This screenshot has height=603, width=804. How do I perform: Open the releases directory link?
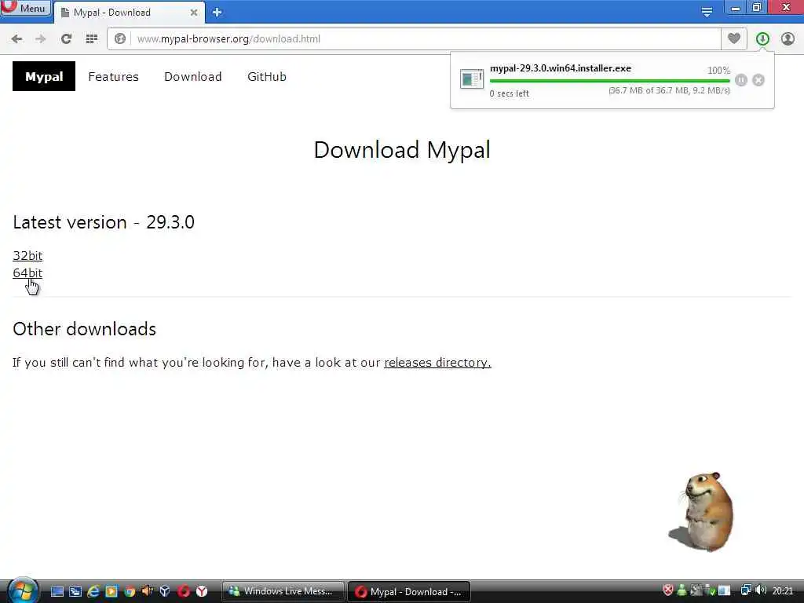click(x=437, y=363)
